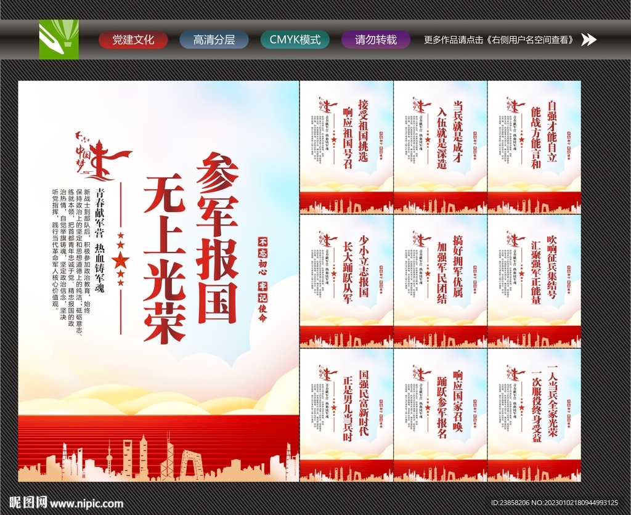Select the 响应国家召唤 踊跃参军报名 poster thumbnail

[440, 415]
